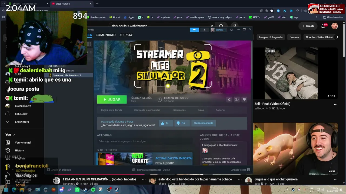Screen dimensions: 346x194
Task: Switch Steam to Big Picture mode icon
Action: 231,30
